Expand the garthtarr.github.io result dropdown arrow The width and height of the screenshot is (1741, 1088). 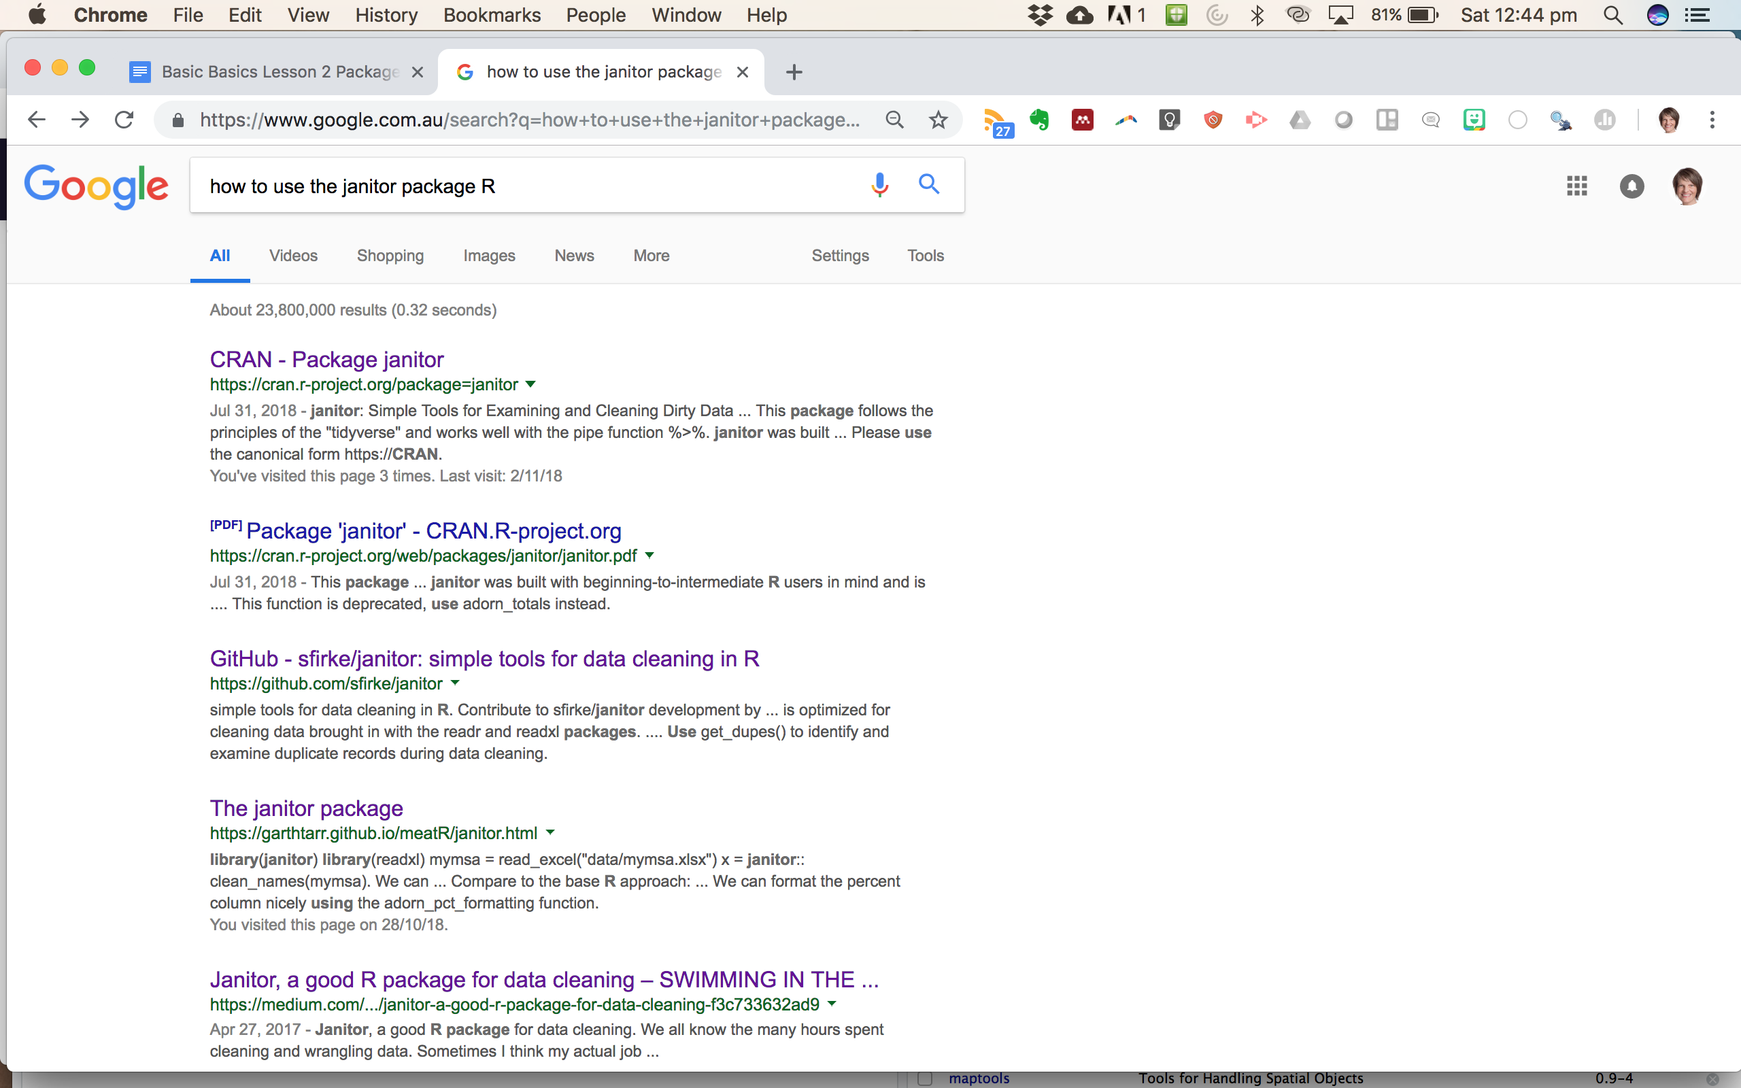[x=550, y=832]
